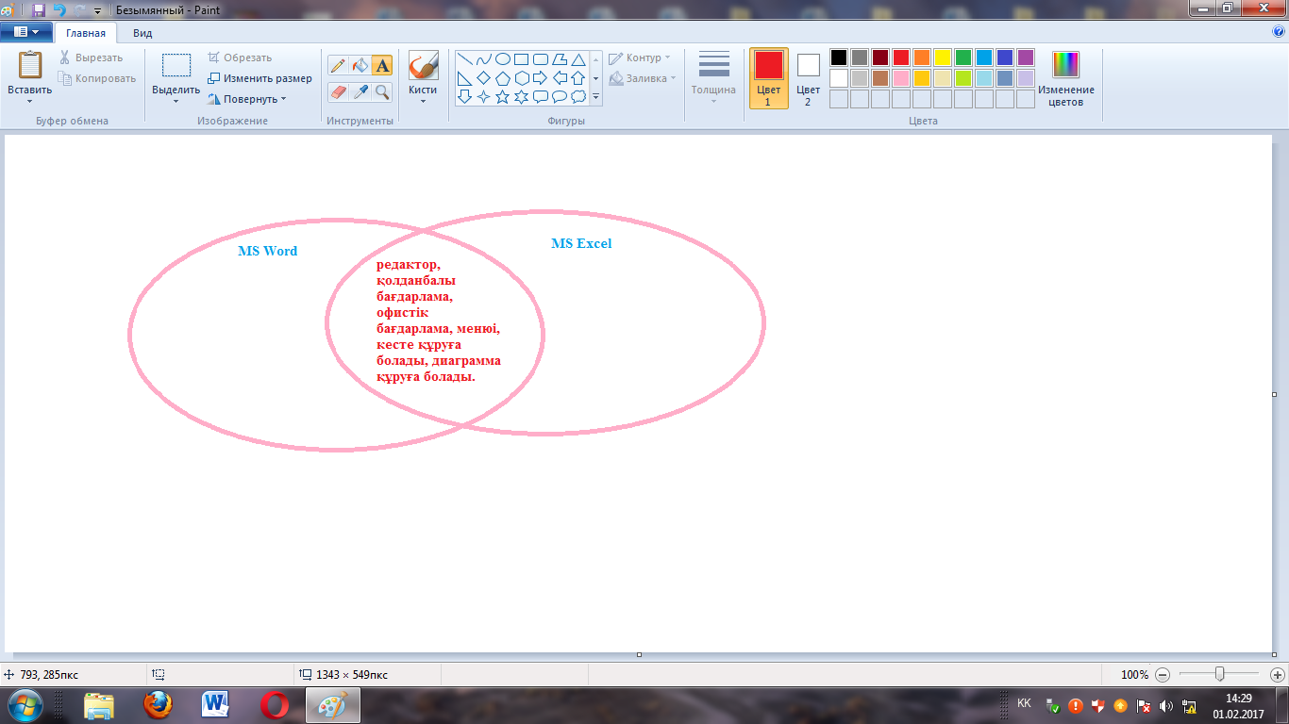The height and width of the screenshot is (724, 1289).
Task: Open the Windows Start menu
Action: tap(25, 705)
